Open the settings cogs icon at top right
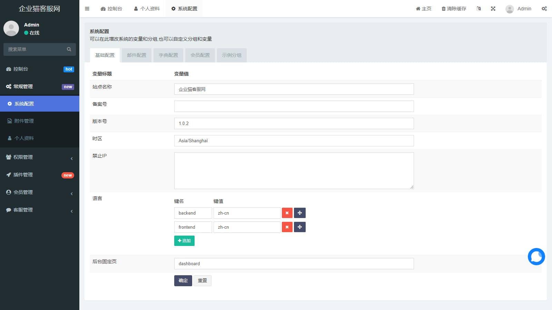This screenshot has height=310, width=552. point(544,9)
